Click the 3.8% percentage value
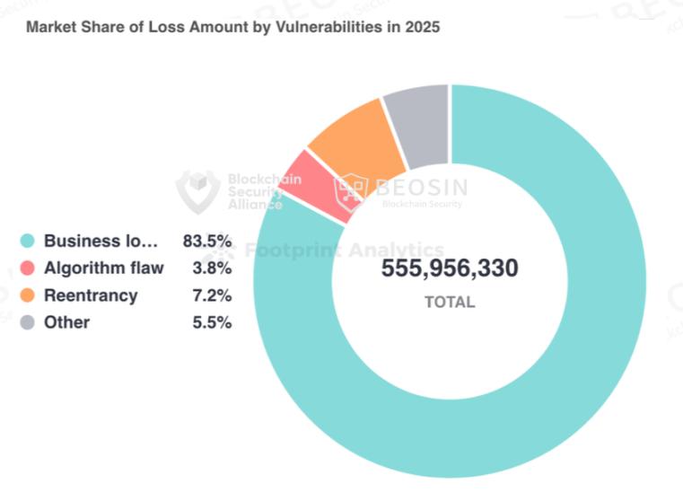Screen dimensions: 683x501 (x=212, y=268)
